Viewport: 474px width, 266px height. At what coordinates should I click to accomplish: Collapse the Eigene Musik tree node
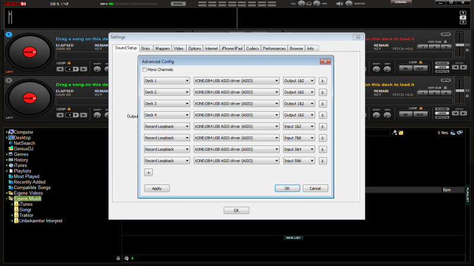coord(7,199)
